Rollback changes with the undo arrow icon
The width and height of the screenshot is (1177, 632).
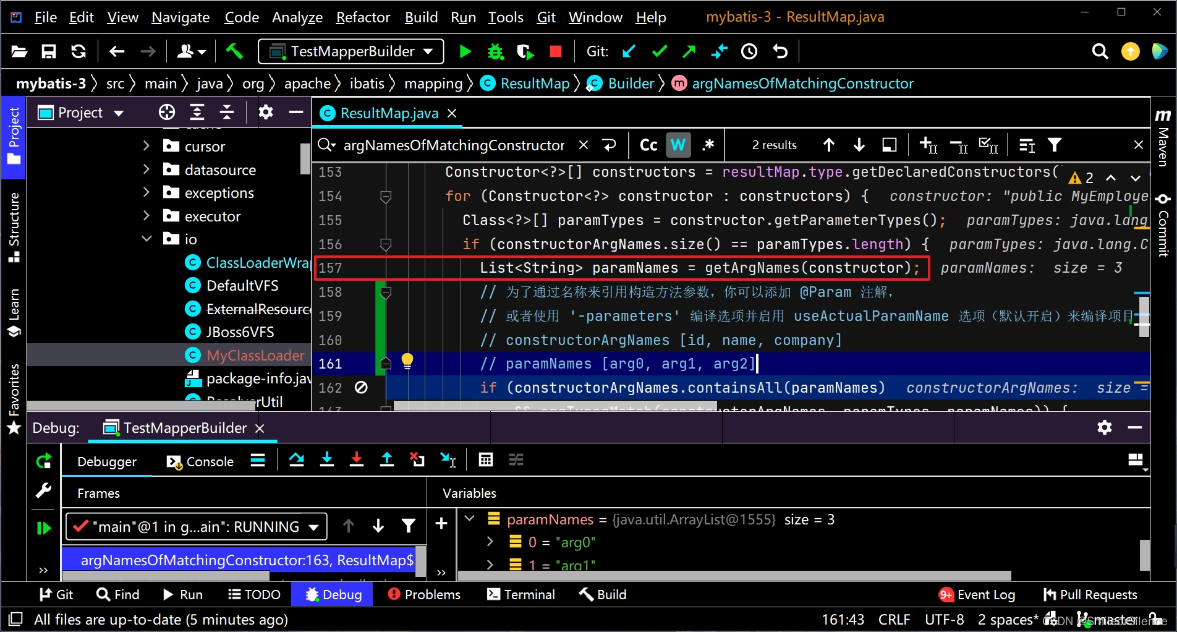(780, 51)
